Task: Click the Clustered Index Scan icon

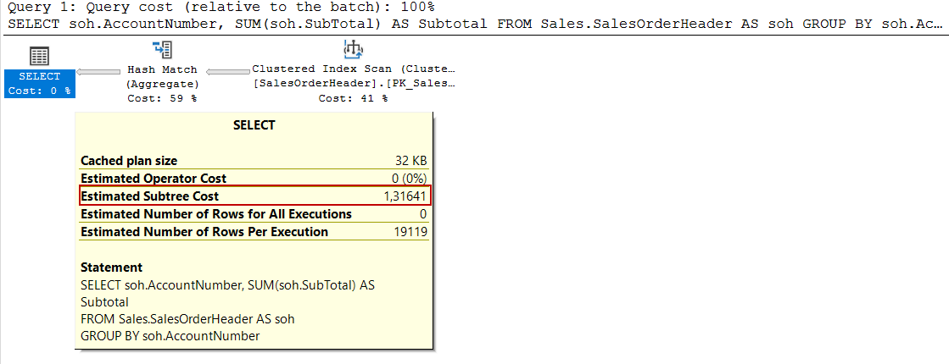Action: [x=353, y=50]
